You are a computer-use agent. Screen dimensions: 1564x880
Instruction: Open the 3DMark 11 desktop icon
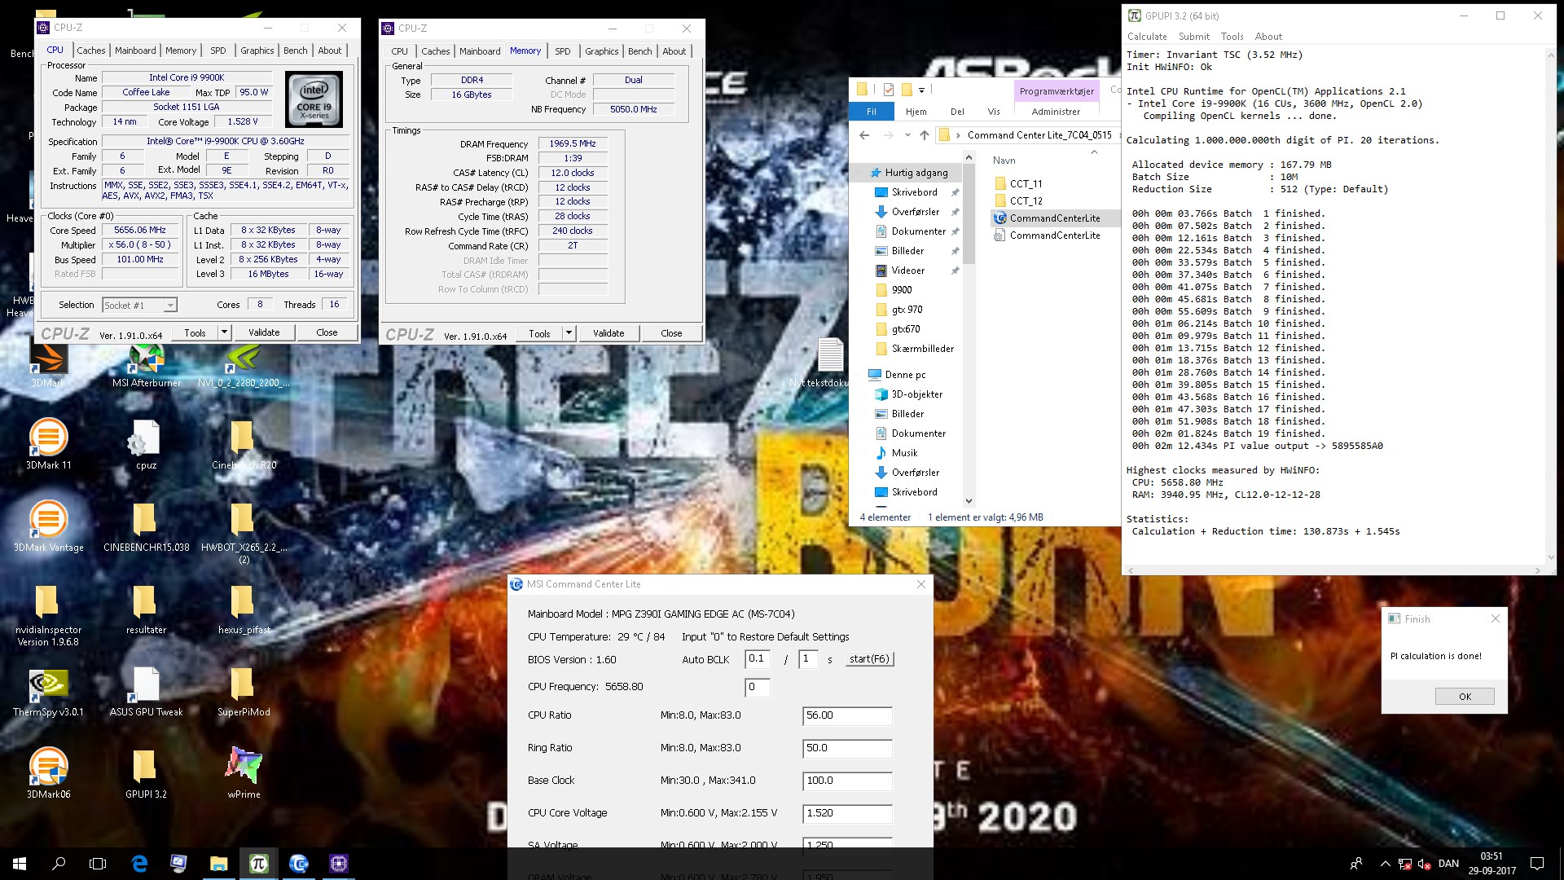pos(48,443)
